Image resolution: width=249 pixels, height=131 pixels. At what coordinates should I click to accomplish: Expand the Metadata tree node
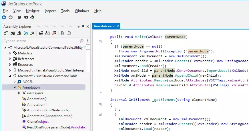tap(10, 53)
